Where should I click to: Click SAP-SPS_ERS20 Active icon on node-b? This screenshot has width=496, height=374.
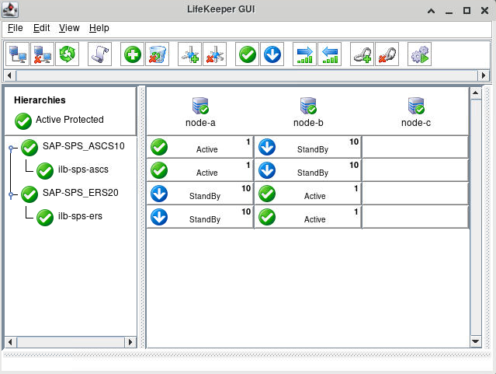coord(267,194)
